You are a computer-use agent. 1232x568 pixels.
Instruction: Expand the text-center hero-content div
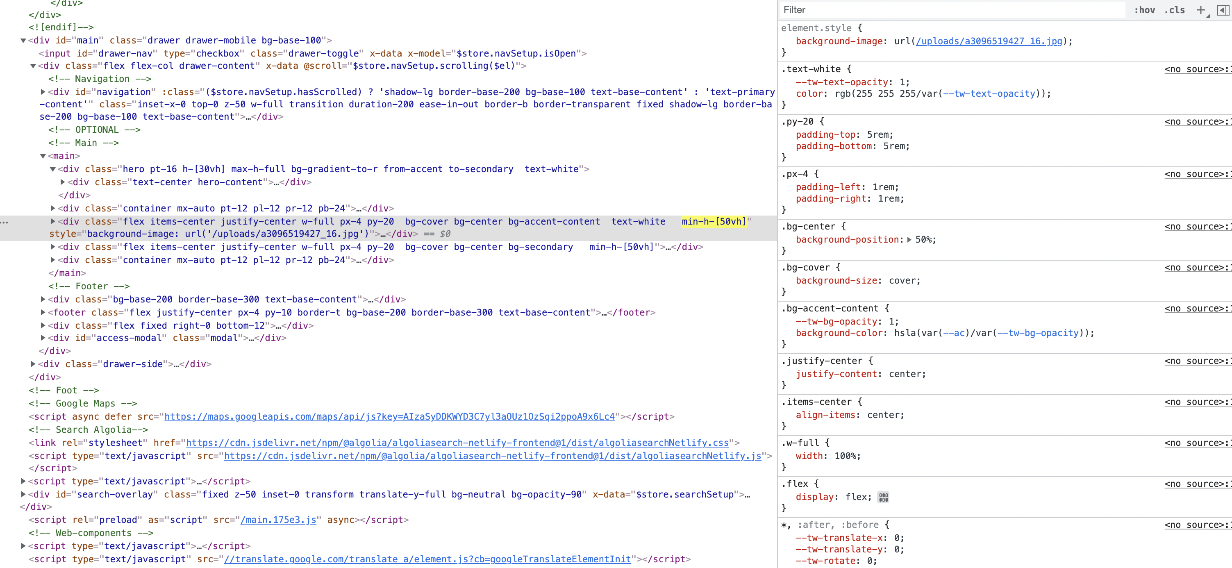63,182
